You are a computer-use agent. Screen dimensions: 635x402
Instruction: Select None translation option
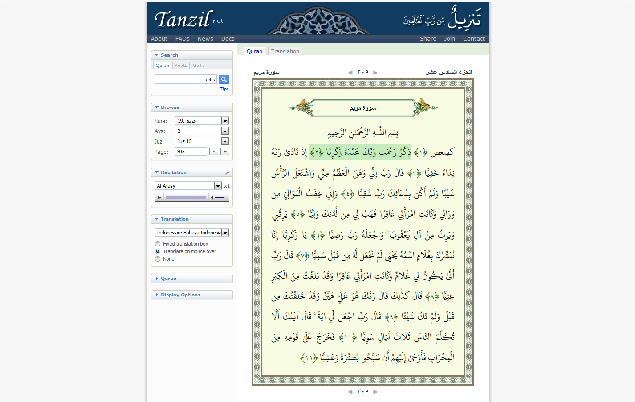click(158, 259)
